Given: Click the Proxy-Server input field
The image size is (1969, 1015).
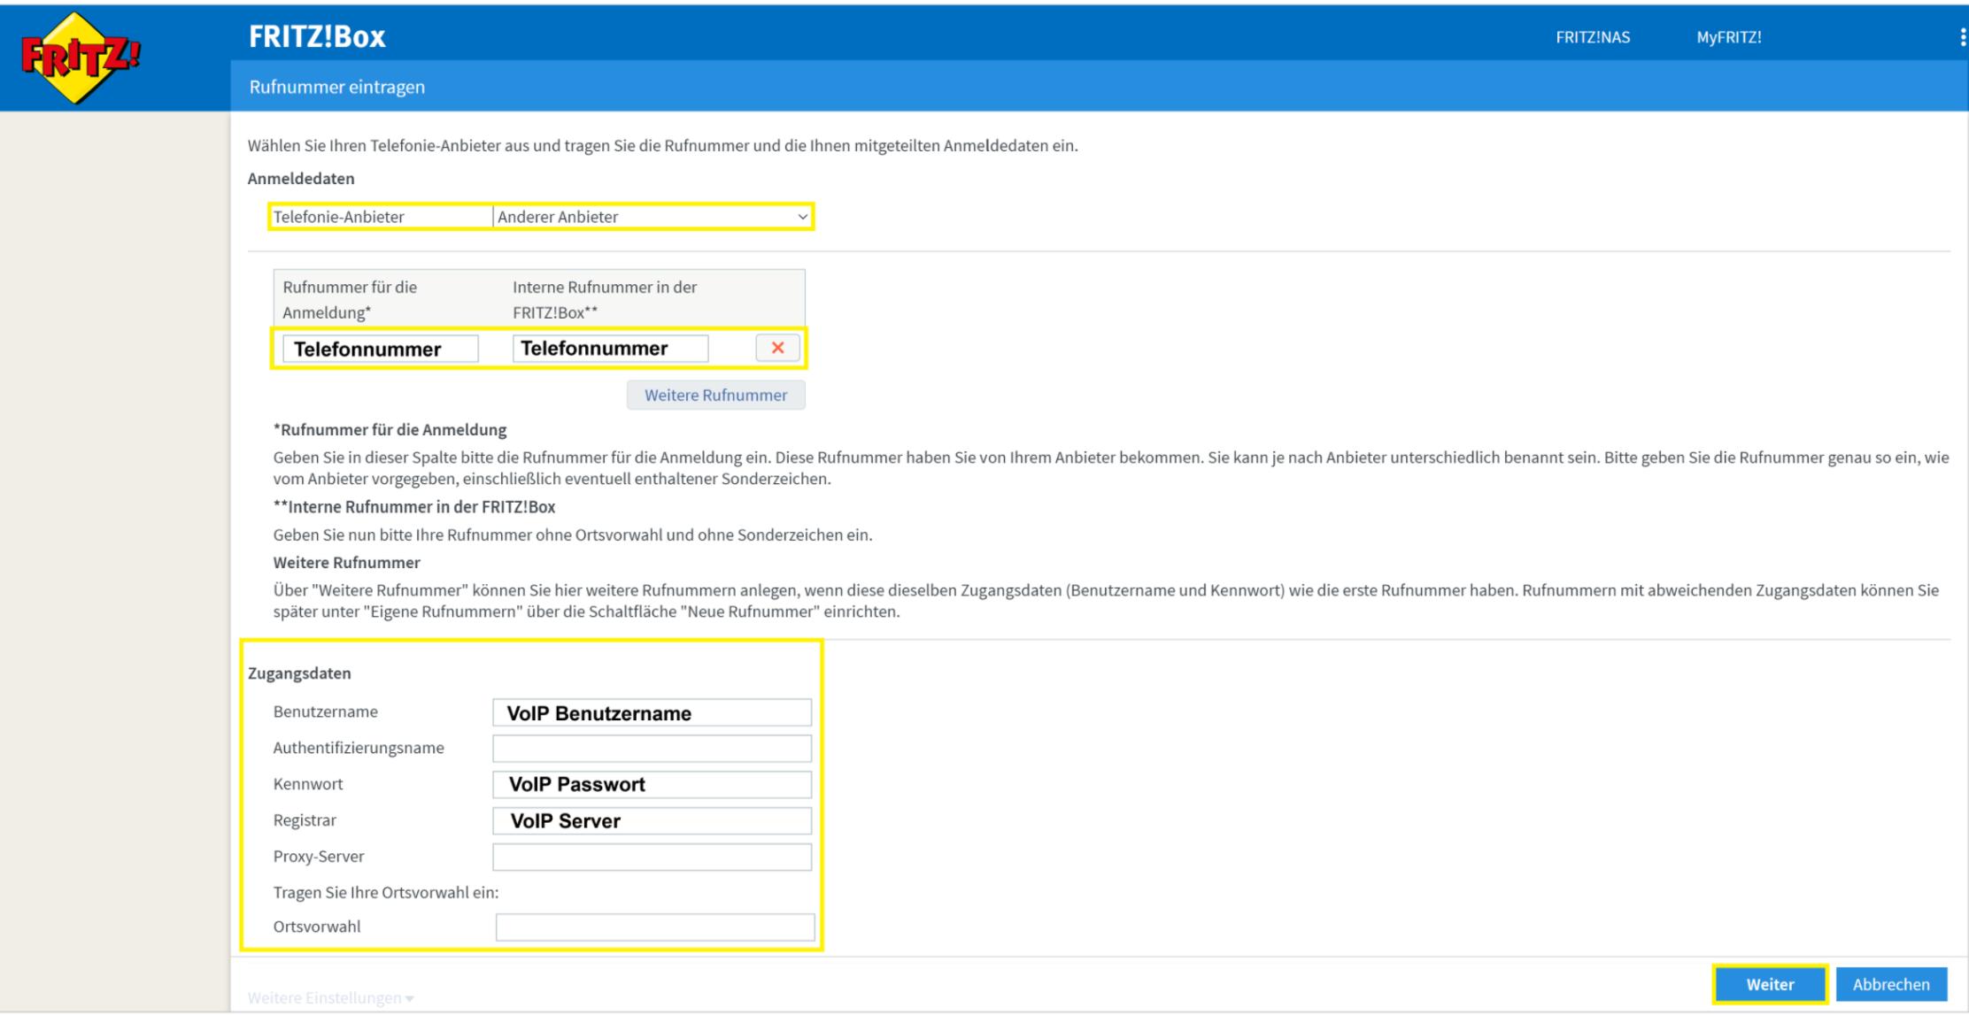Looking at the screenshot, I should (x=652, y=857).
